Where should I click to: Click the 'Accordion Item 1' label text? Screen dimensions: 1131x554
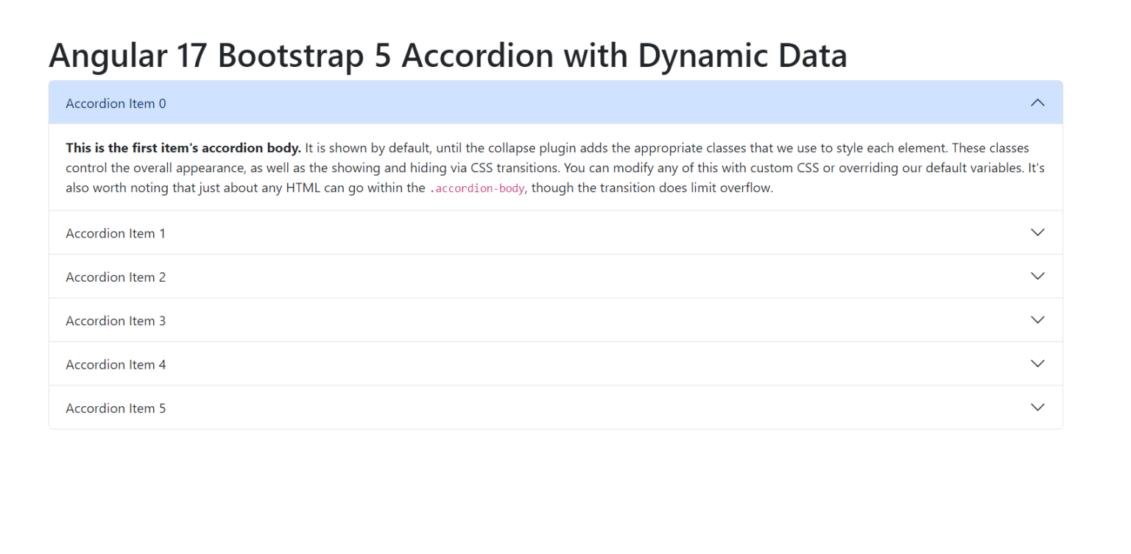tap(116, 233)
